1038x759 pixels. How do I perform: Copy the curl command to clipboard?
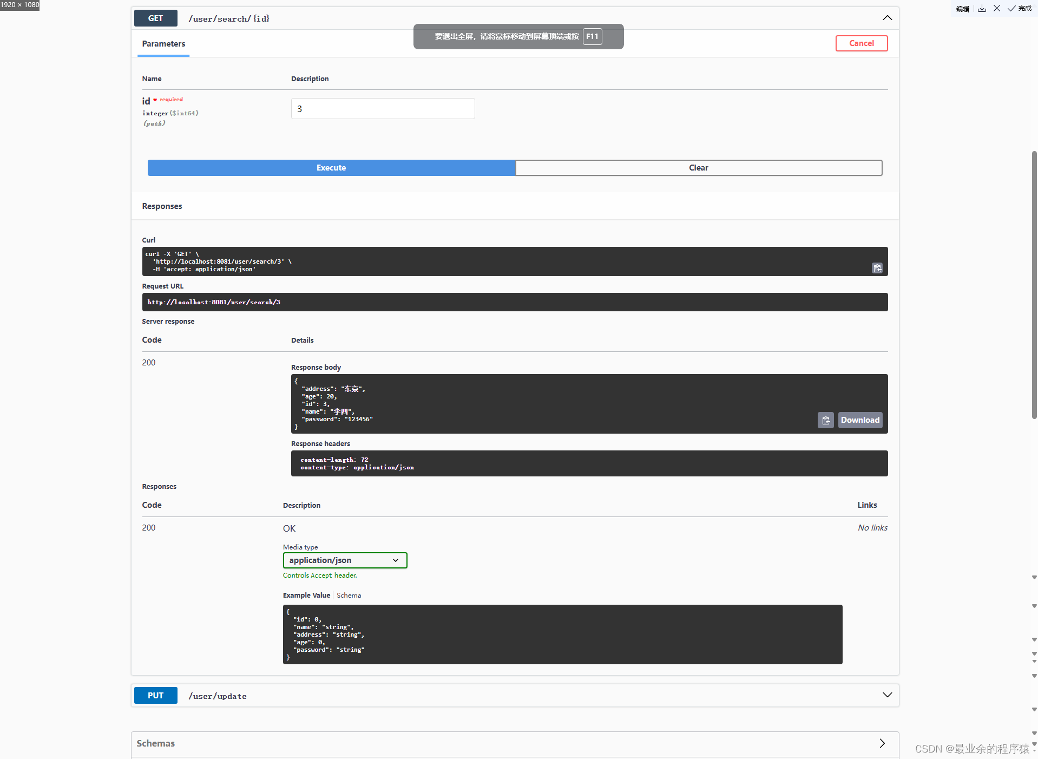(x=877, y=268)
